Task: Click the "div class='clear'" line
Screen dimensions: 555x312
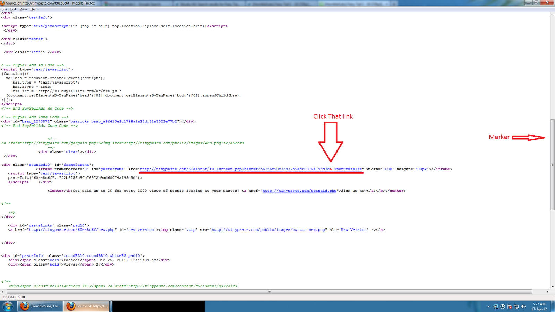Action: tap(67, 152)
